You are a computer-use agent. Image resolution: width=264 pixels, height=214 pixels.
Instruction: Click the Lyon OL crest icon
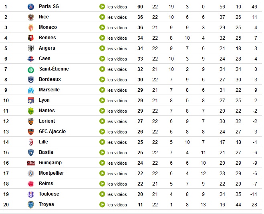click(x=31, y=101)
